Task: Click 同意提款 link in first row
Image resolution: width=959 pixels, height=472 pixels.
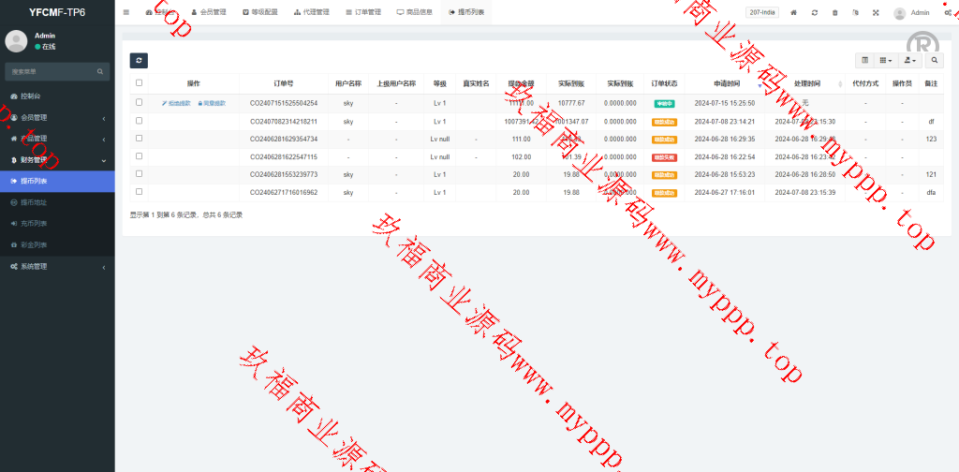Action: tap(212, 103)
